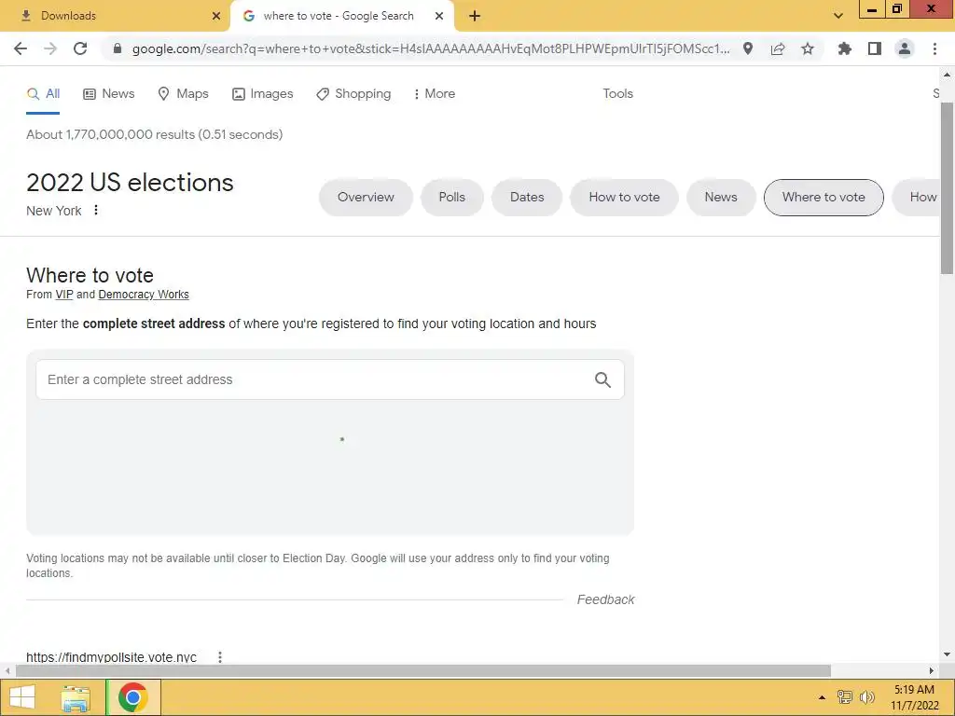The image size is (955, 716).
Task: Send Feedback on voting panel
Action: [605, 599]
